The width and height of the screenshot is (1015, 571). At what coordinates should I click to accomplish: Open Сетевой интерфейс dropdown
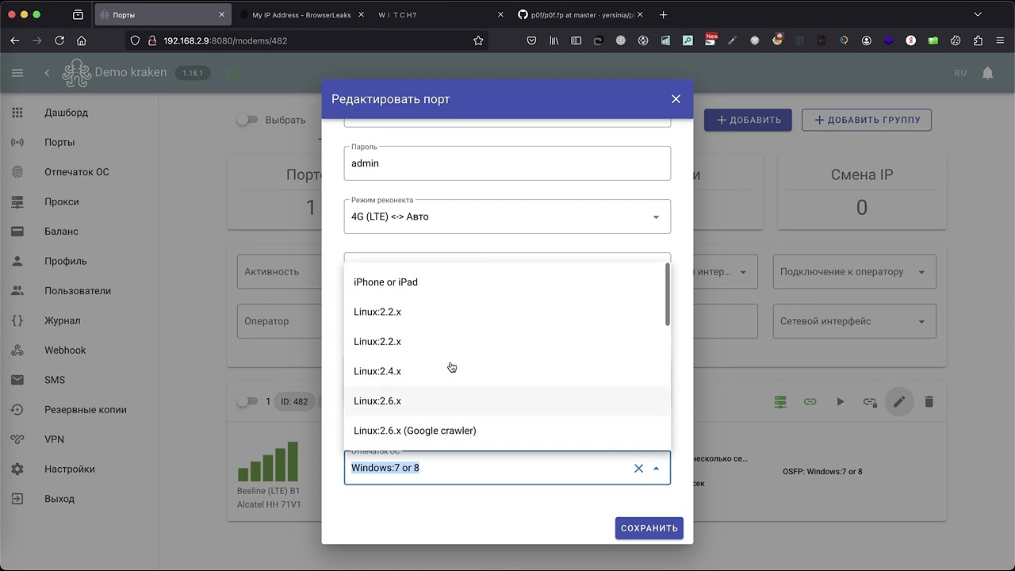pyautogui.click(x=854, y=321)
